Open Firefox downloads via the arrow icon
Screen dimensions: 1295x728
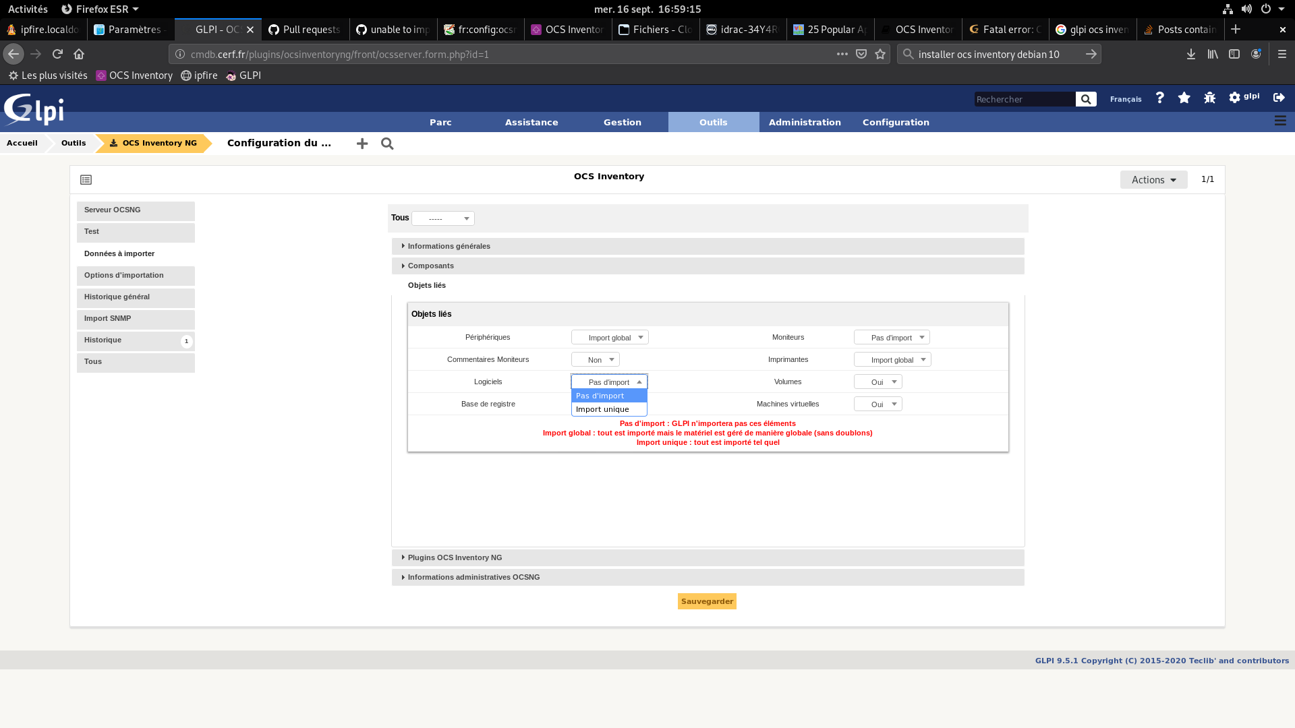(x=1191, y=54)
